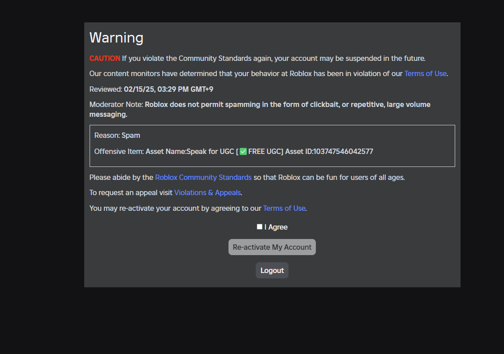Click the I Agree label text

pyautogui.click(x=276, y=227)
